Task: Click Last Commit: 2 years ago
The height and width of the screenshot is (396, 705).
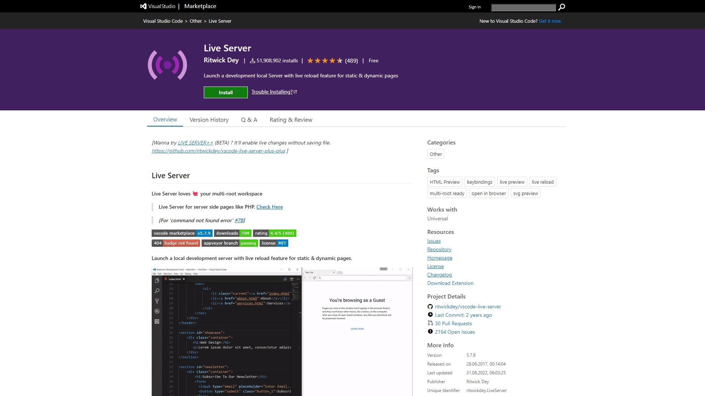Action: (x=463, y=315)
